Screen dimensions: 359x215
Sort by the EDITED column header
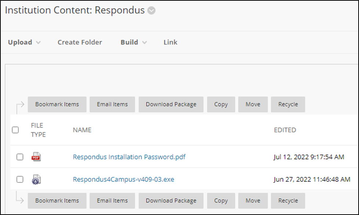(285, 130)
